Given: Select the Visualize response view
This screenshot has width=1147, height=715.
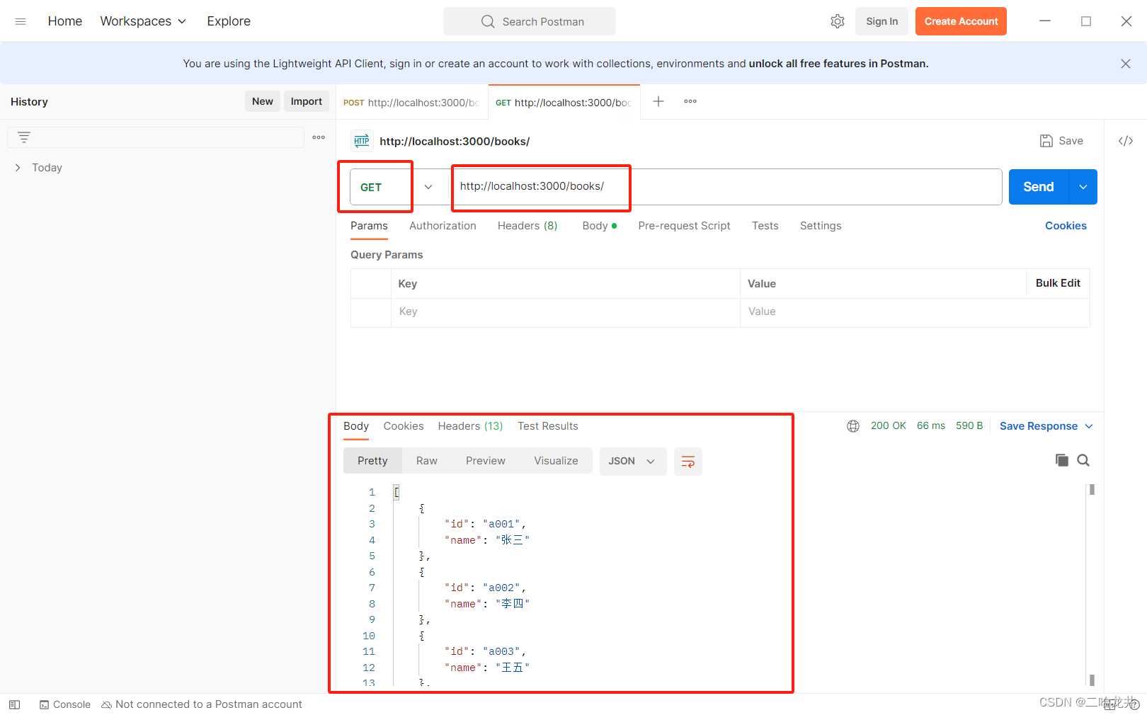Looking at the screenshot, I should 556,461.
